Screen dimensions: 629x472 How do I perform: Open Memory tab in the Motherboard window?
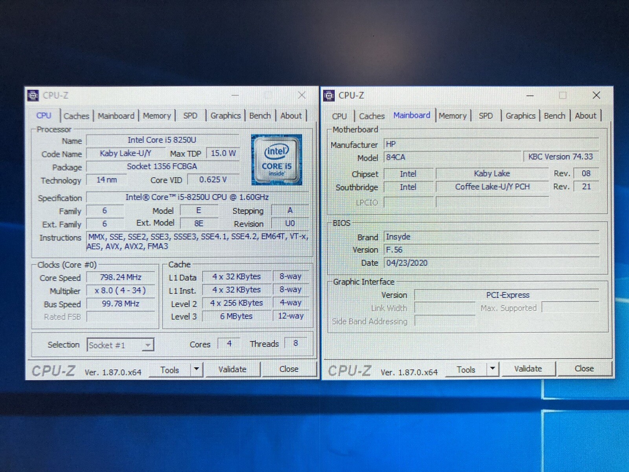coord(452,116)
